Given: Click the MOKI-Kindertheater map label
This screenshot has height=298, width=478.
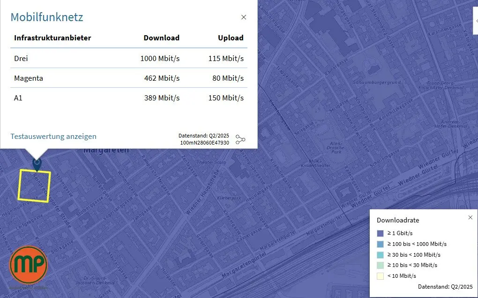Looking at the screenshot, I should tap(315, 163).
